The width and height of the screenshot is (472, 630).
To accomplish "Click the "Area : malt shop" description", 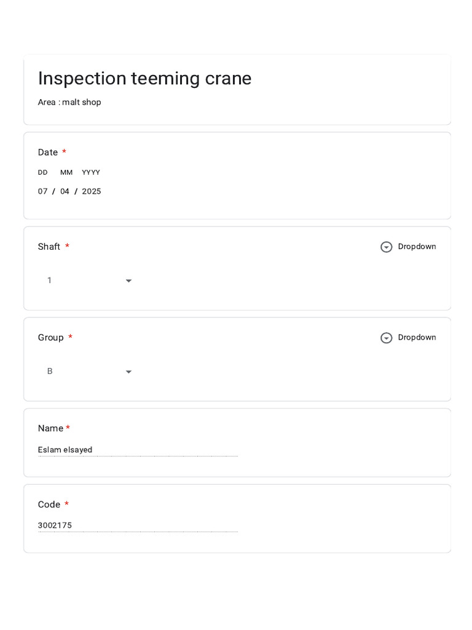I will [x=69, y=103].
